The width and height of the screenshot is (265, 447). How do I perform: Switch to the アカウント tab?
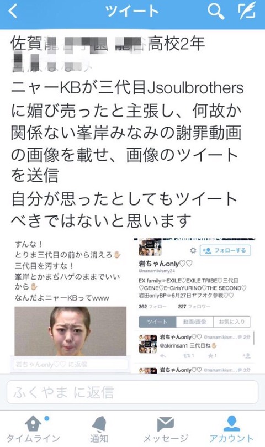pos(232,429)
